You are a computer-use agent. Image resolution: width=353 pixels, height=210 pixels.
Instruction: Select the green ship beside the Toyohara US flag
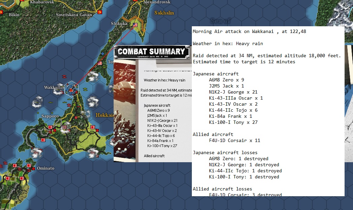104,67
